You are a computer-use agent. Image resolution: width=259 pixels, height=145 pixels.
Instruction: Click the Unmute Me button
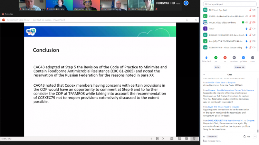click(239, 67)
